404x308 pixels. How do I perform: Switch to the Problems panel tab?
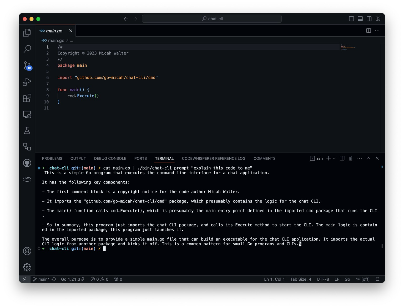tap(52, 158)
